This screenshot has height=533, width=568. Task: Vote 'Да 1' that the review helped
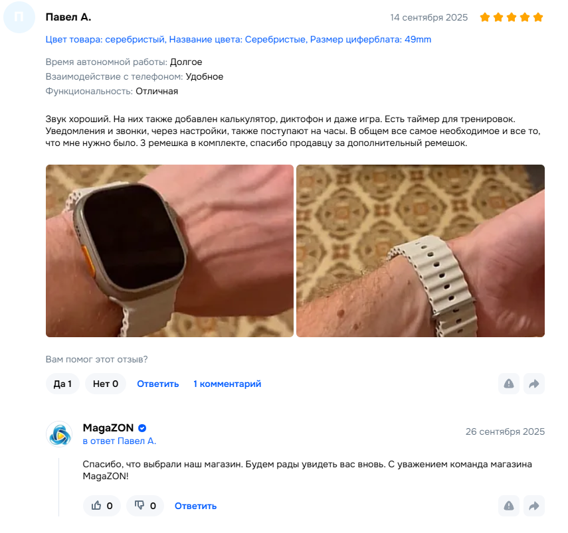pos(62,384)
